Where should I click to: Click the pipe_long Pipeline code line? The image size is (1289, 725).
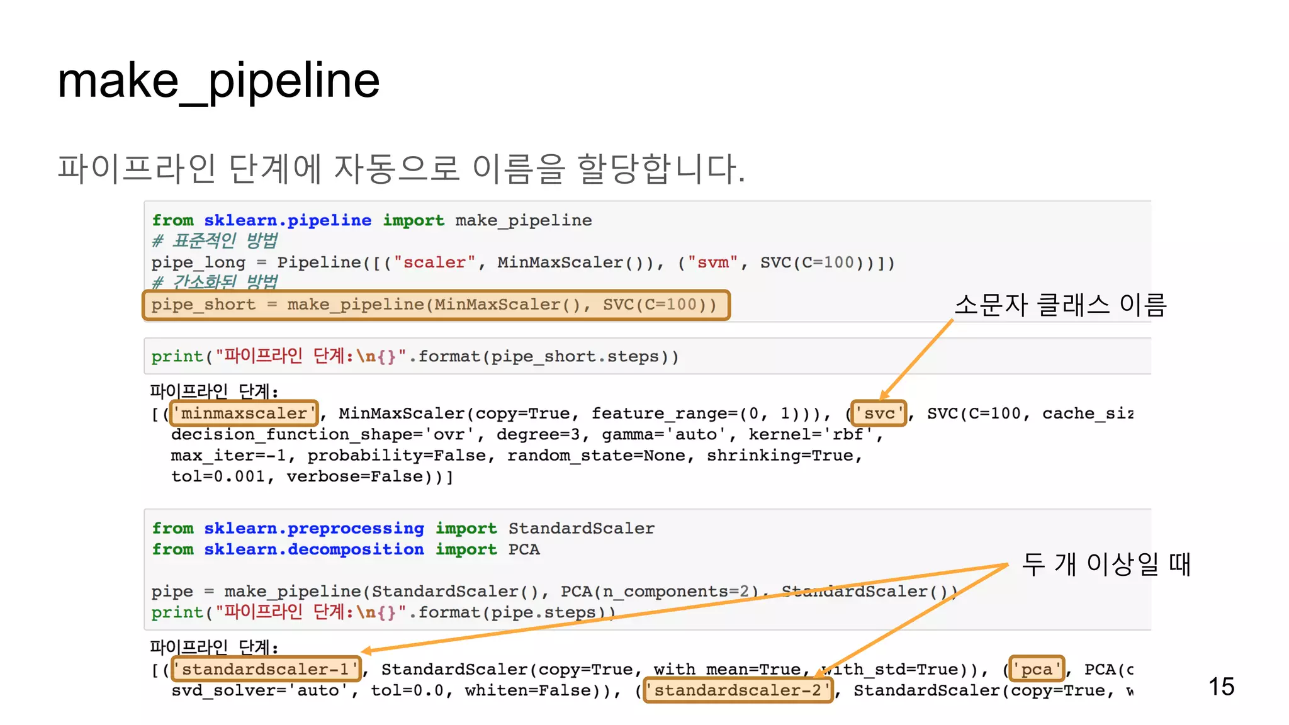(522, 262)
